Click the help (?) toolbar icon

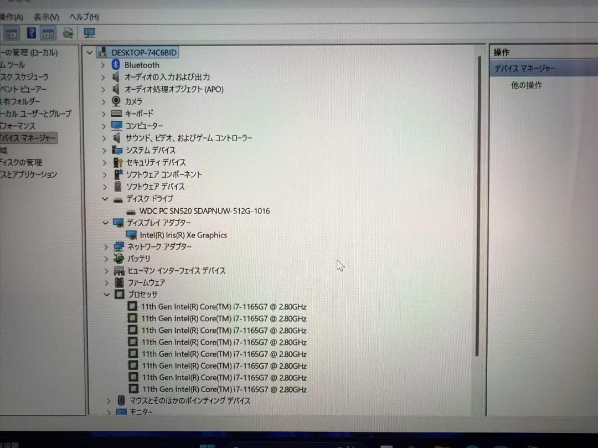click(30, 33)
